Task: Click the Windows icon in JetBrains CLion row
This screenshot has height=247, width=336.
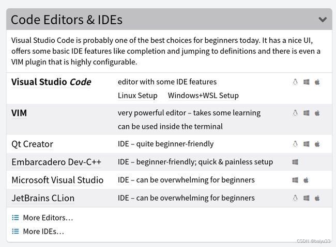Action: point(307,198)
